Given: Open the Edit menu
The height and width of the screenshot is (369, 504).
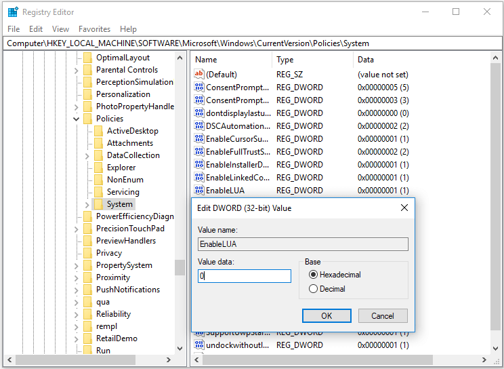Looking at the screenshot, I should point(36,29).
